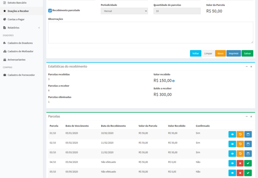The height and width of the screenshot is (178, 258).
Task: View parcela 01/10 details via eye icon
Action: coord(232,134)
